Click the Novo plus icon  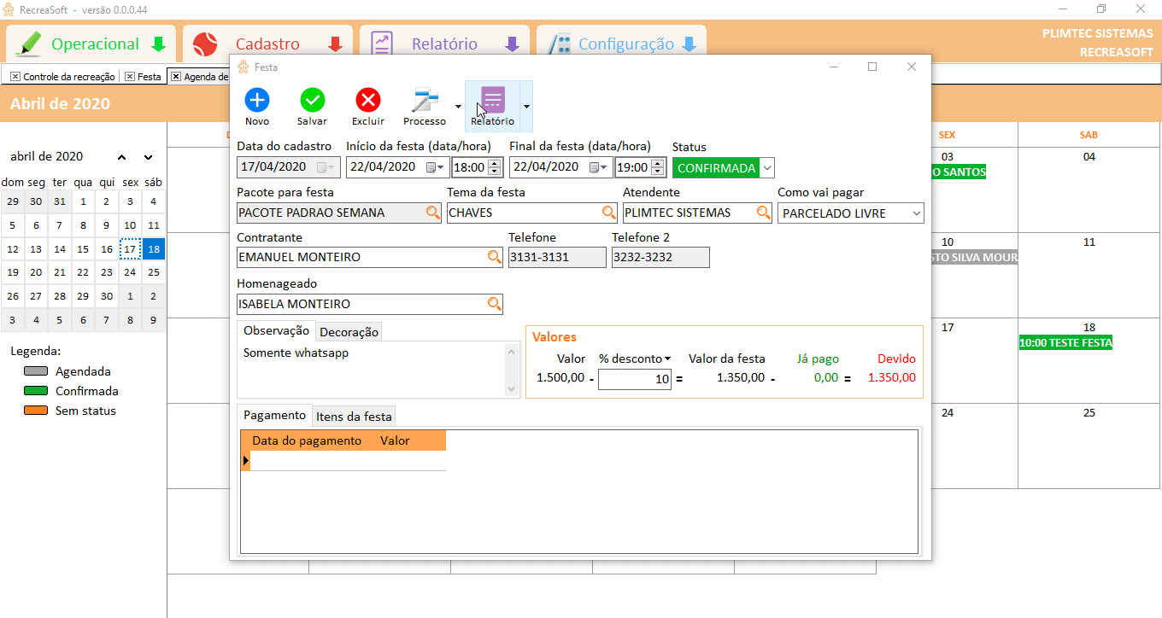tap(257, 100)
